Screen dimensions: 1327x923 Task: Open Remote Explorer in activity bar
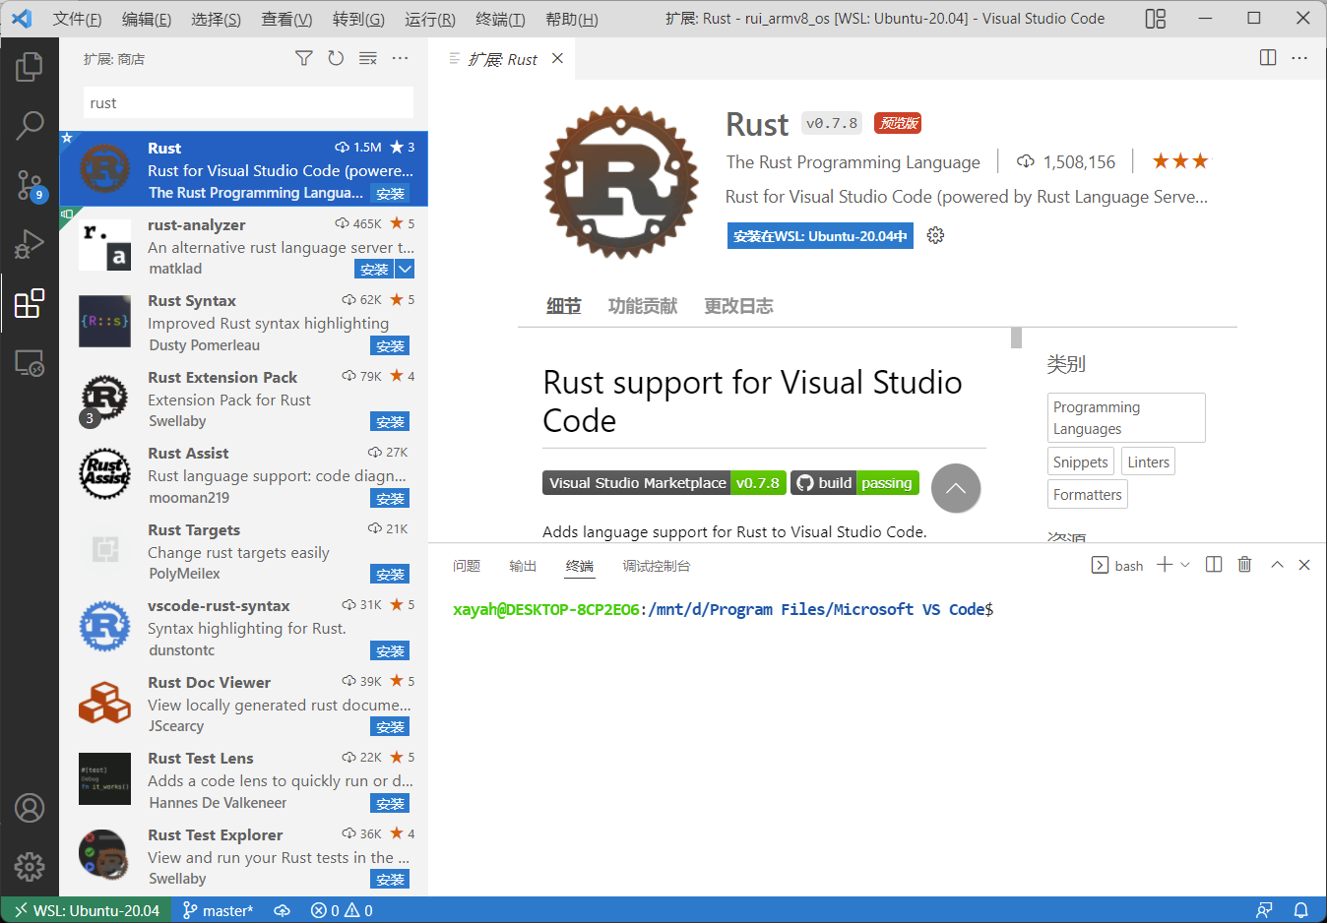pos(30,363)
